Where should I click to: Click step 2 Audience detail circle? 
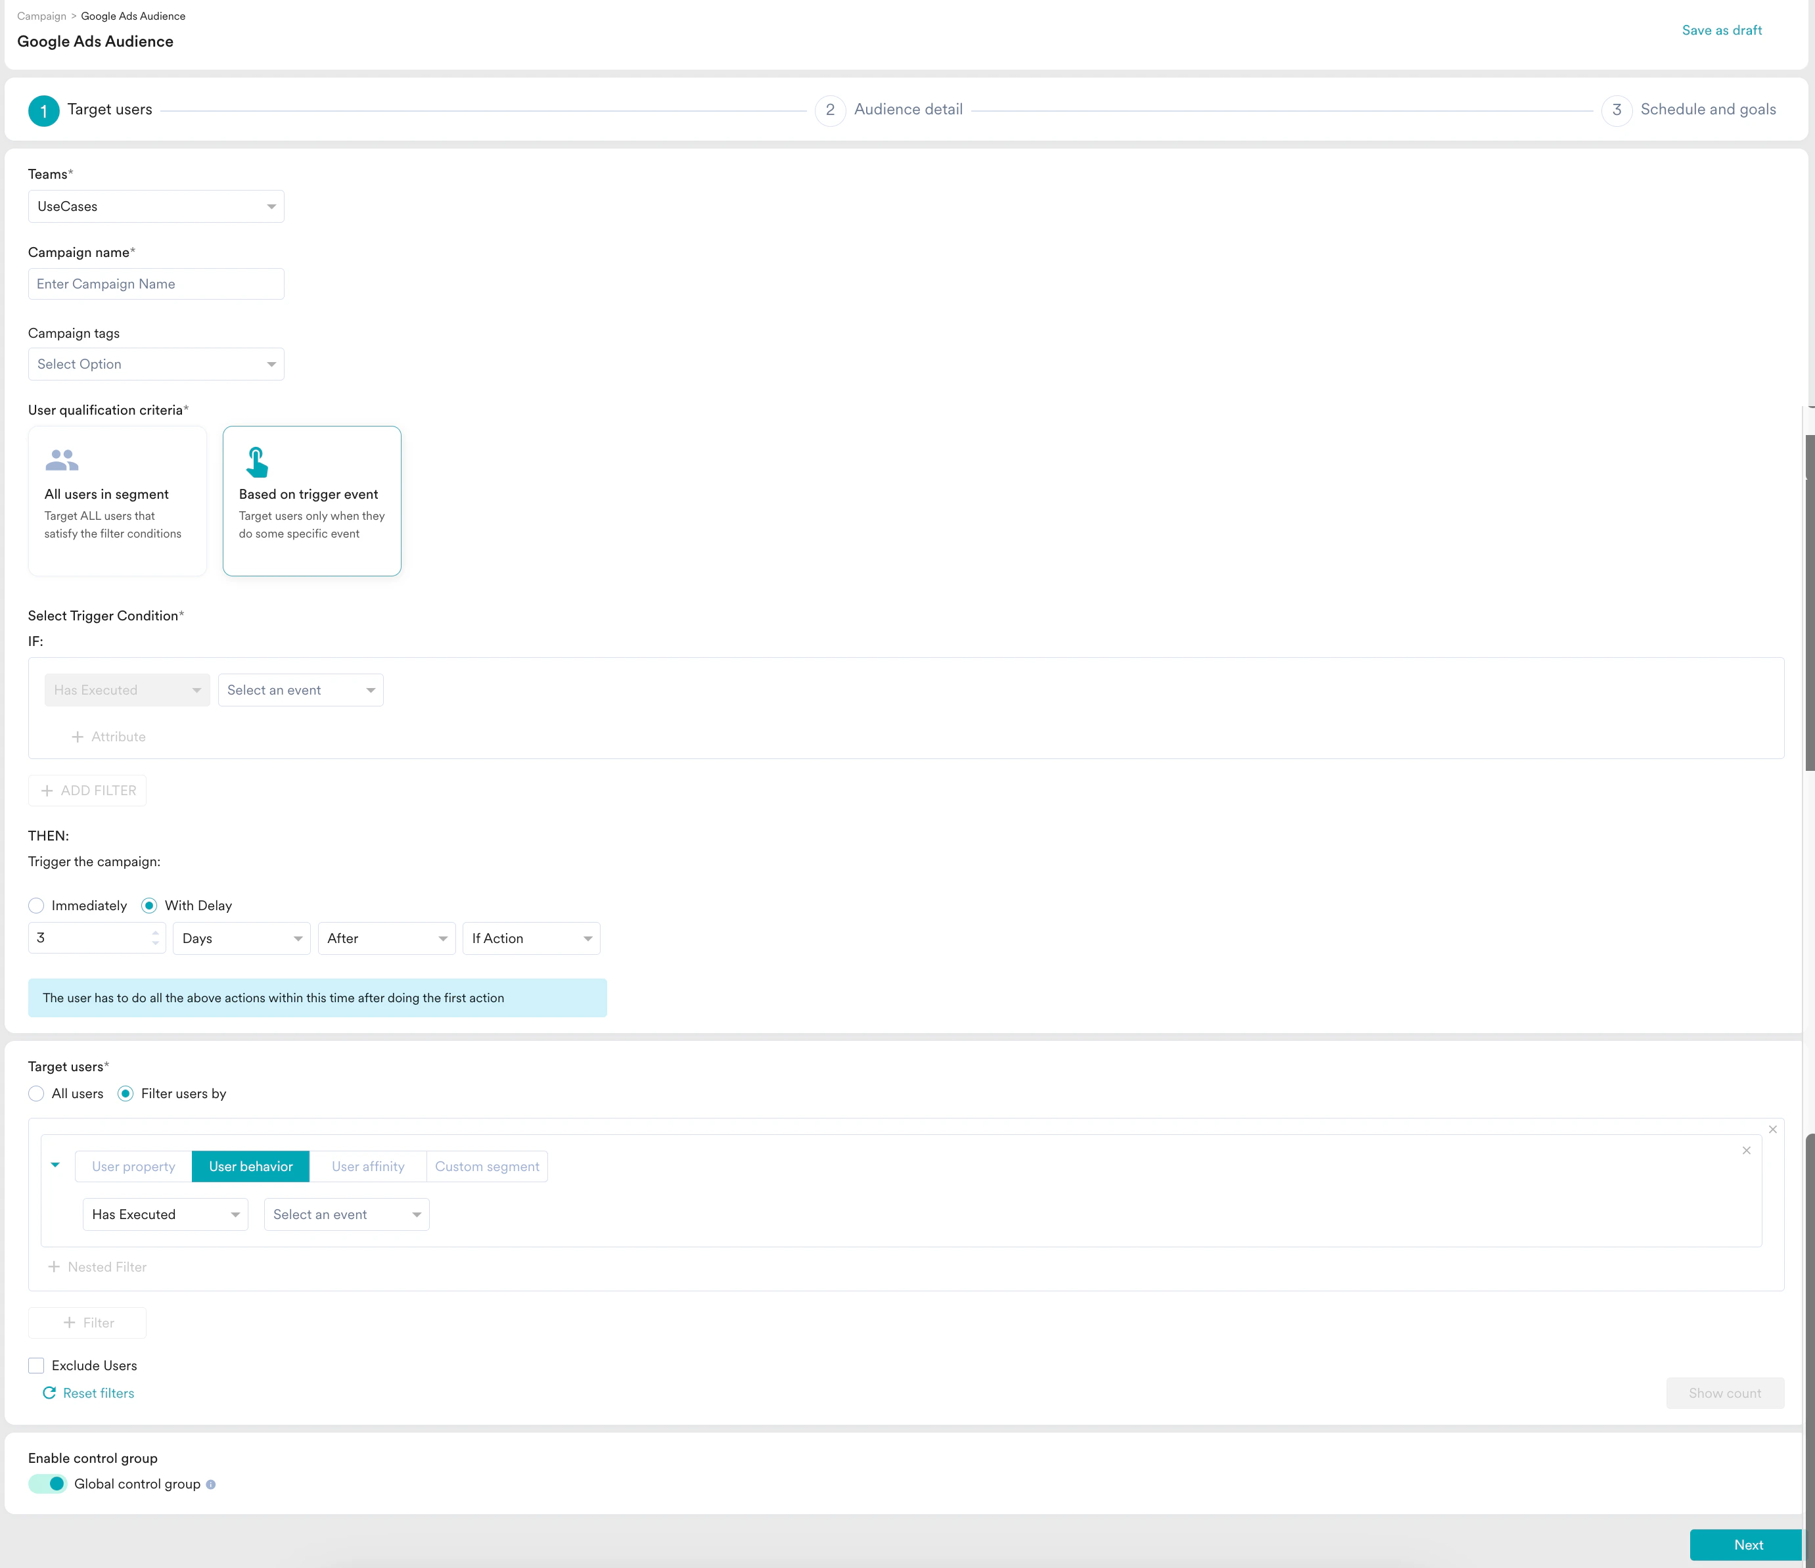tap(829, 110)
